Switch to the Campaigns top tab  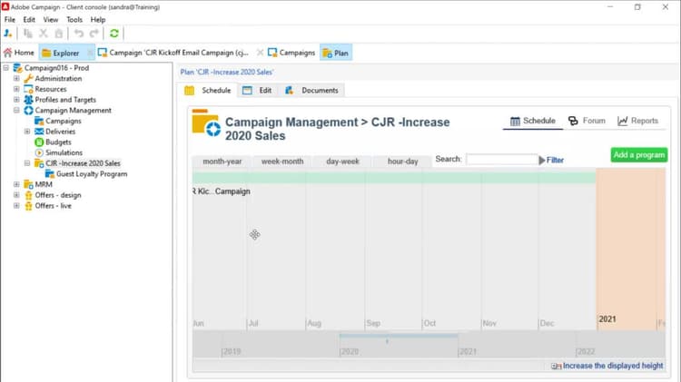291,53
